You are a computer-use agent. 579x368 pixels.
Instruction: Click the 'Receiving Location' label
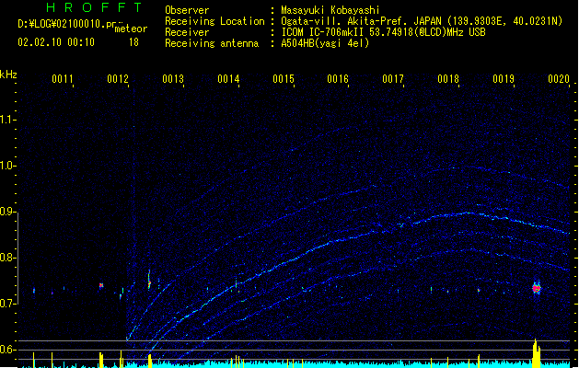[214, 21]
